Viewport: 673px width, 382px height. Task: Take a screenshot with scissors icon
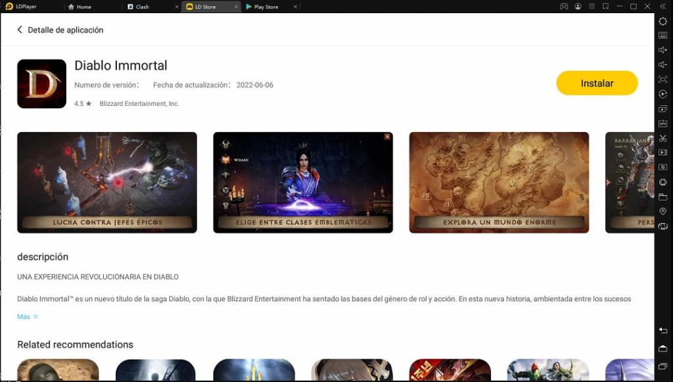662,138
